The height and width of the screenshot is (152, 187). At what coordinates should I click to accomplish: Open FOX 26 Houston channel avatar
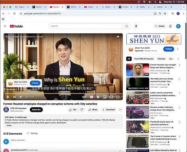click(x=6, y=110)
